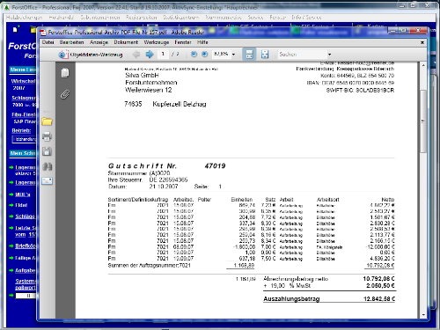Click the document scrollbar up arrow
The width and height of the screenshot is (440, 330).
coord(423,65)
